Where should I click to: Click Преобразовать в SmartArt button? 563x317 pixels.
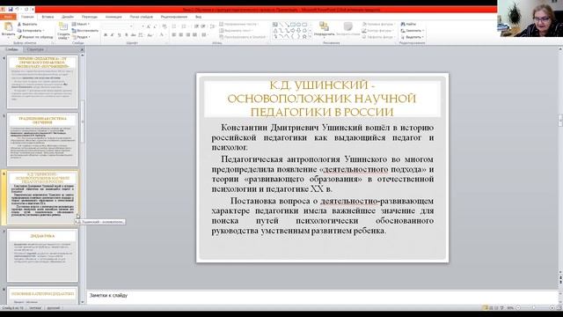click(243, 37)
